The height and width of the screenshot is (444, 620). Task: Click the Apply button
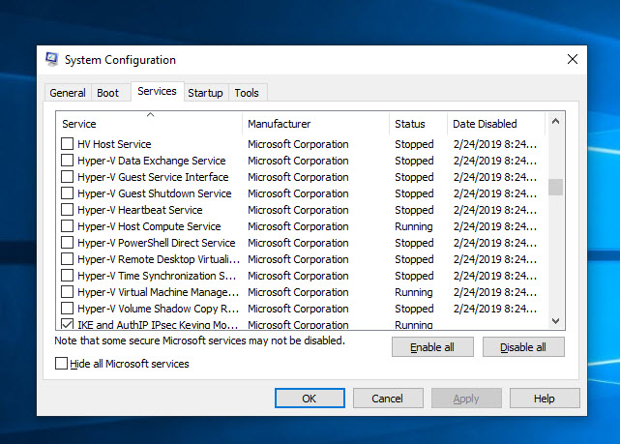[466, 399]
